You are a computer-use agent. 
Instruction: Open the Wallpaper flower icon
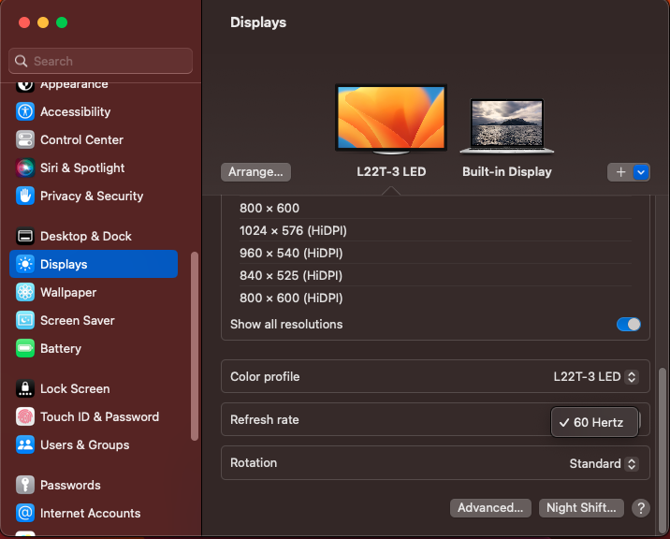pos(25,292)
